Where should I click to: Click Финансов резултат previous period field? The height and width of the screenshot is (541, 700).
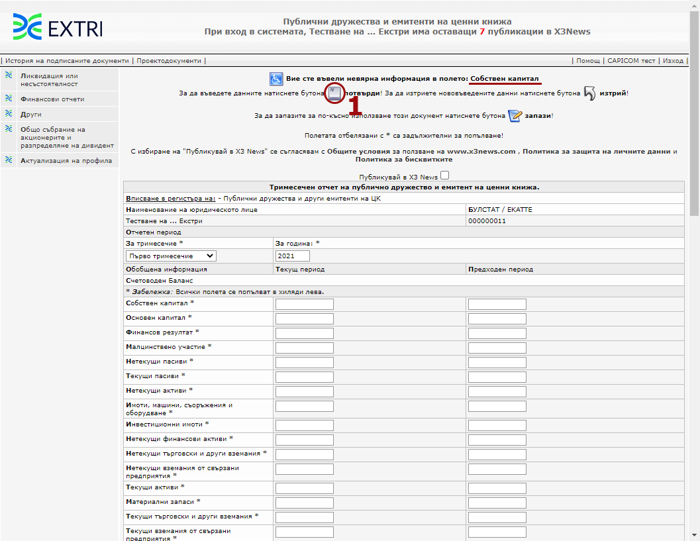point(497,334)
